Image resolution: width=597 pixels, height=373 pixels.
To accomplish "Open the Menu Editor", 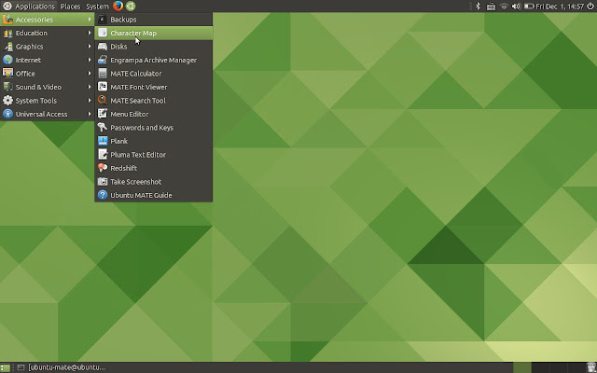I will pos(153,114).
